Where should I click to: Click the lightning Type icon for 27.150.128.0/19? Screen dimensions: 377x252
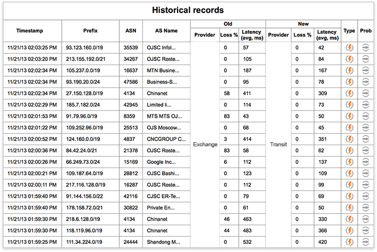pyautogui.click(x=349, y=93)
